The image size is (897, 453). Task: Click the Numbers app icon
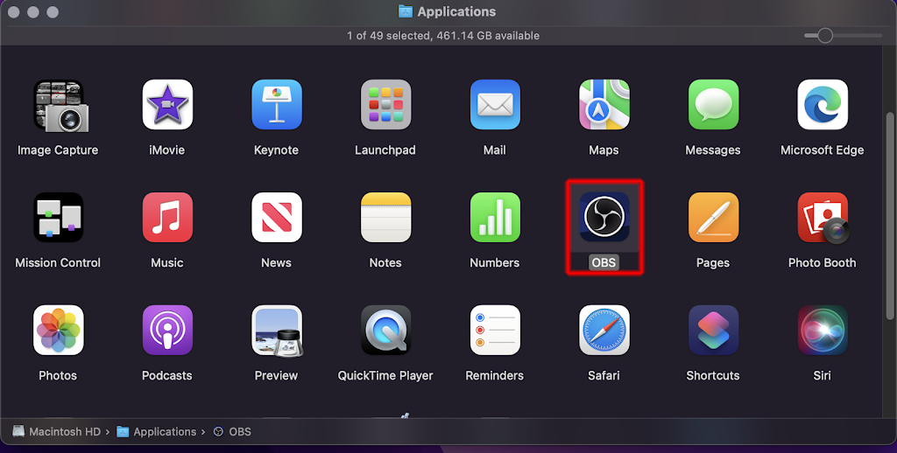coord(494,218)
